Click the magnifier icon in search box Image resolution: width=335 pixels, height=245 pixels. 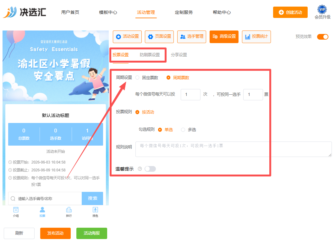13,198
